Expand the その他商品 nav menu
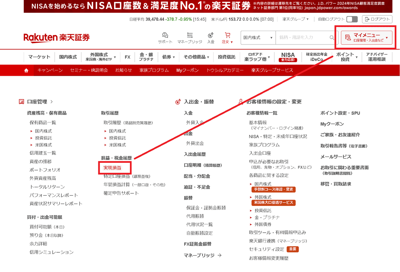 point(196,57)
